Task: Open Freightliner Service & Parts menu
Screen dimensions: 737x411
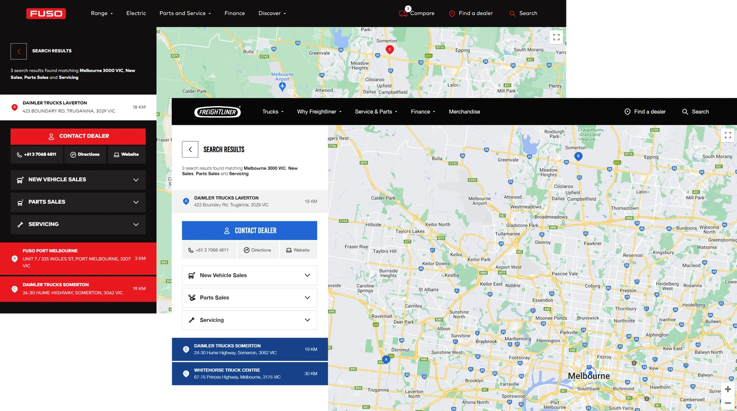Action: point(376,112)
